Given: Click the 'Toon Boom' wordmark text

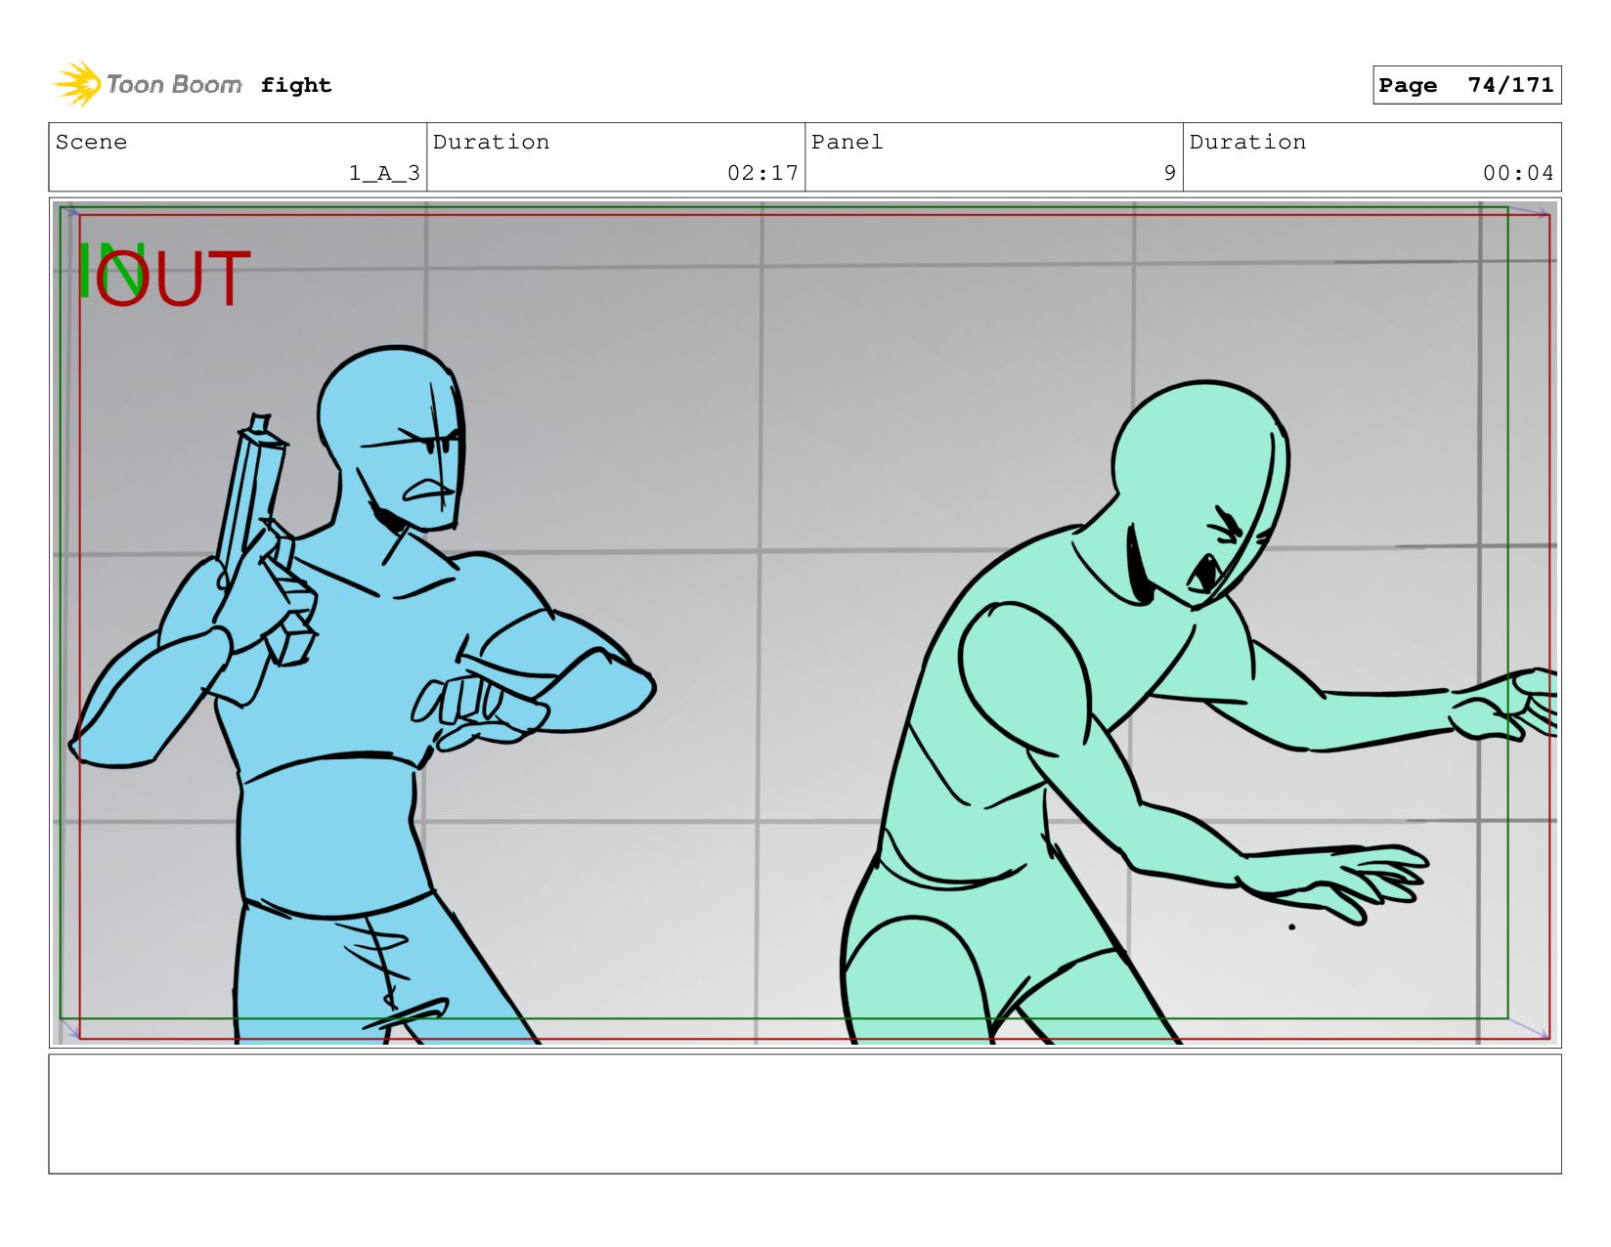Looking at the screenshot, I should (x=174, y=85).
